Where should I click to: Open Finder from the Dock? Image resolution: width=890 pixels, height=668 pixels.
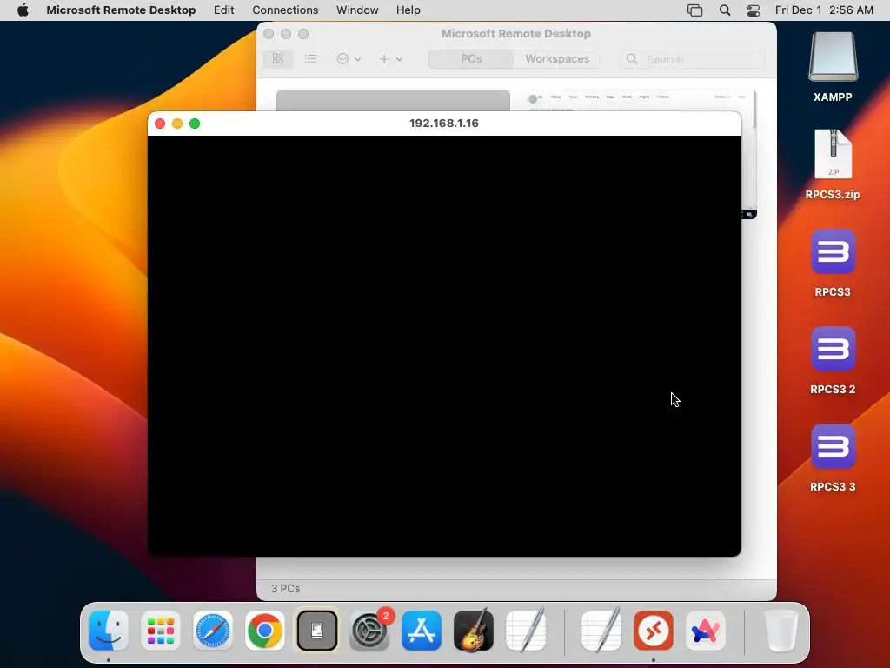click(109, 631)
